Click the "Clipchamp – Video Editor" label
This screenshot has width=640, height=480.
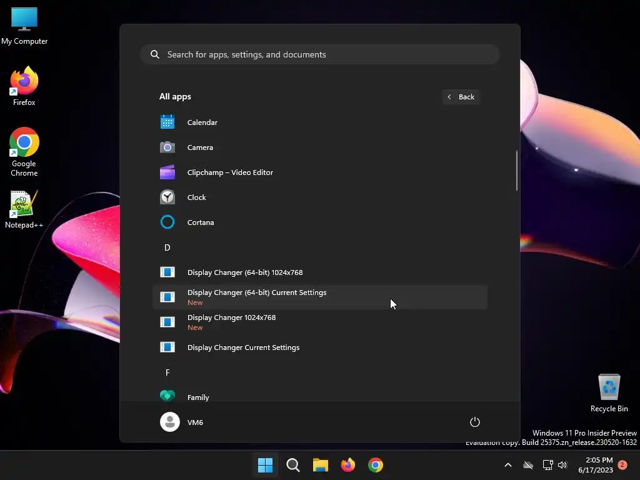[230, 172]
